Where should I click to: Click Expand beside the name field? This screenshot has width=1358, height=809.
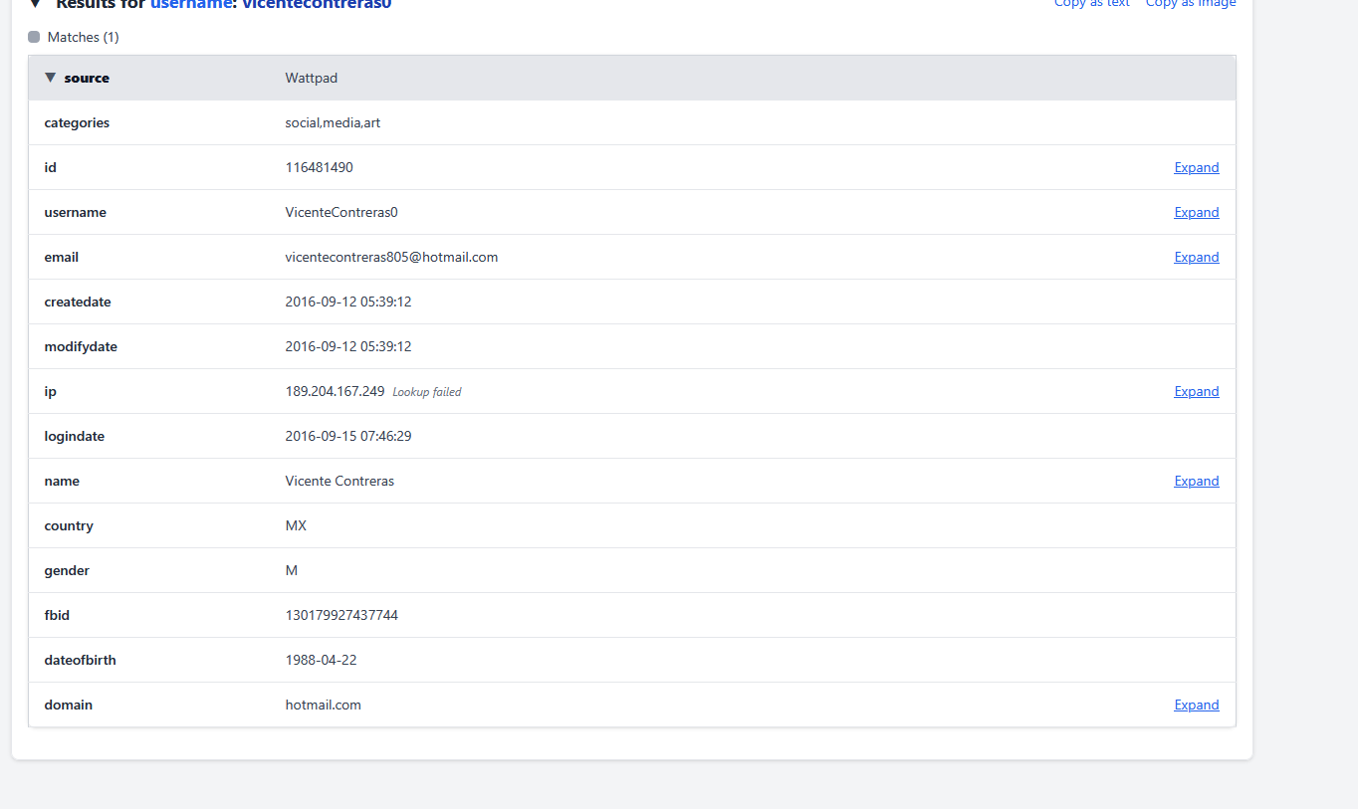click(x=1196, y=481)
